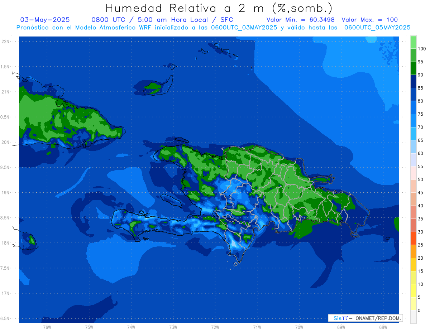Viewport: 430px width, 332px height.
Task: Select the dark green swatch between 90 and 95
Action: coord(413,68)
